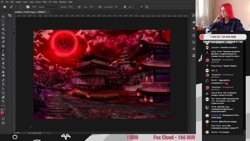Open the Opacity slider dropdown arrow
Image resolution: width=250 pixels, height=141 pixels.
[75, 7]
